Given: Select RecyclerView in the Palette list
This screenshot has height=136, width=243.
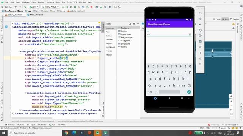Looking at the screenshot, I should [x=125, y=37].
